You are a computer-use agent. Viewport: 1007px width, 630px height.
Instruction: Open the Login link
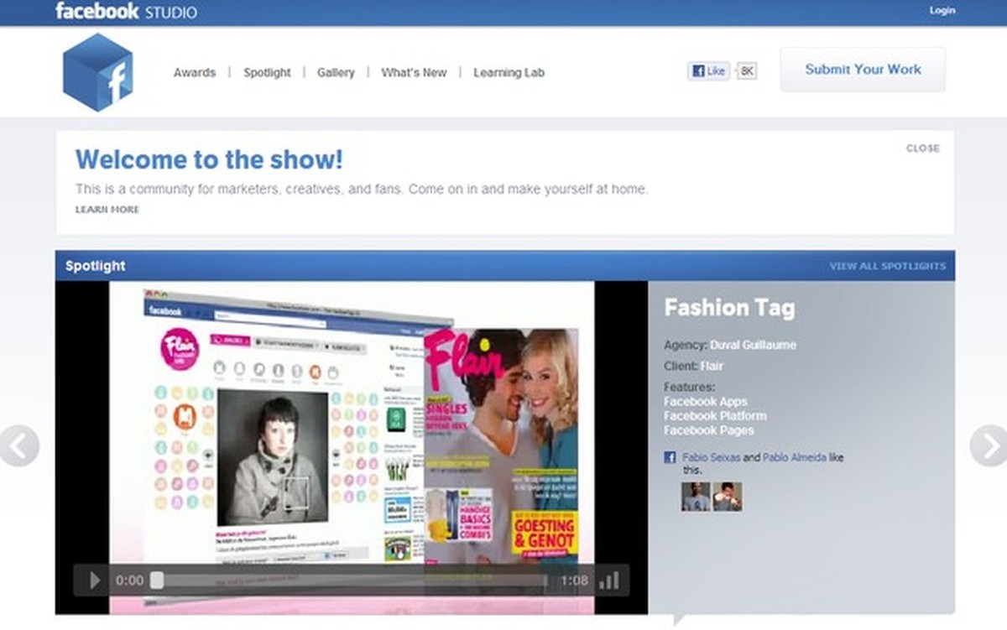pos(942,11)
